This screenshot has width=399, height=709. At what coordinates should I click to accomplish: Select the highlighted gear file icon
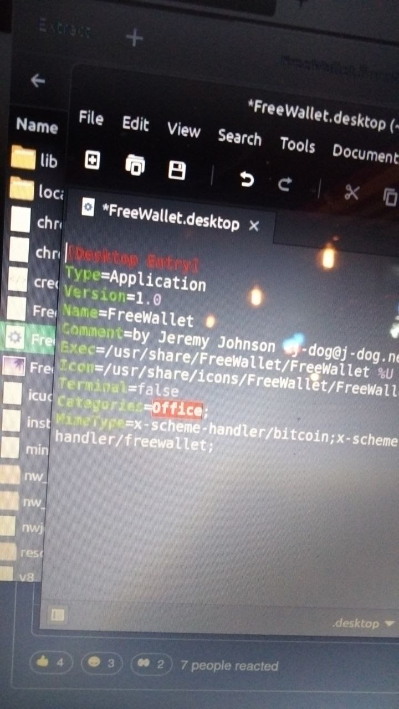tap(15, 337)
